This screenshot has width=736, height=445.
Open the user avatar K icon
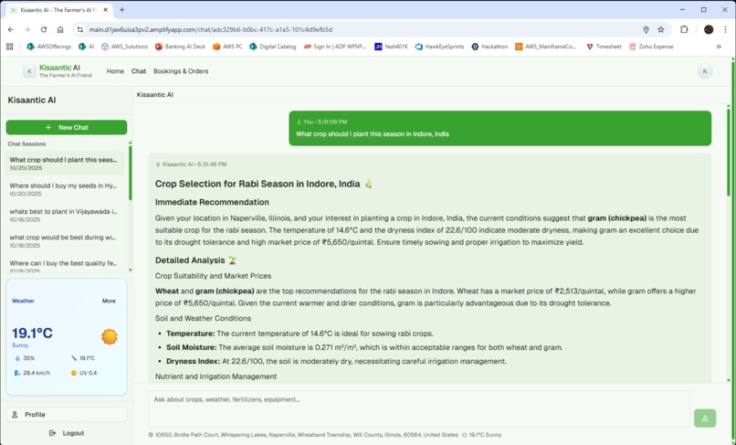click(704, 71)
